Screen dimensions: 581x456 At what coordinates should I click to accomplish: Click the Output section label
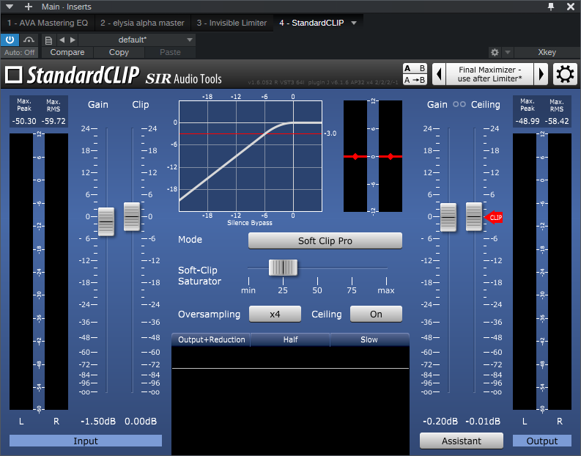point(541,441)
